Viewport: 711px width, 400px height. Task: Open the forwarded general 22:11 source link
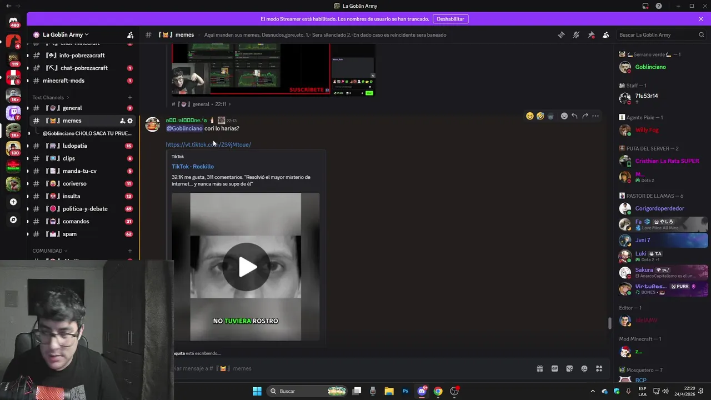201,104
